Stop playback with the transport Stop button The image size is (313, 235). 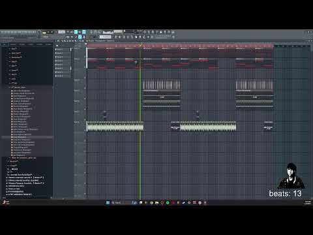52,32
